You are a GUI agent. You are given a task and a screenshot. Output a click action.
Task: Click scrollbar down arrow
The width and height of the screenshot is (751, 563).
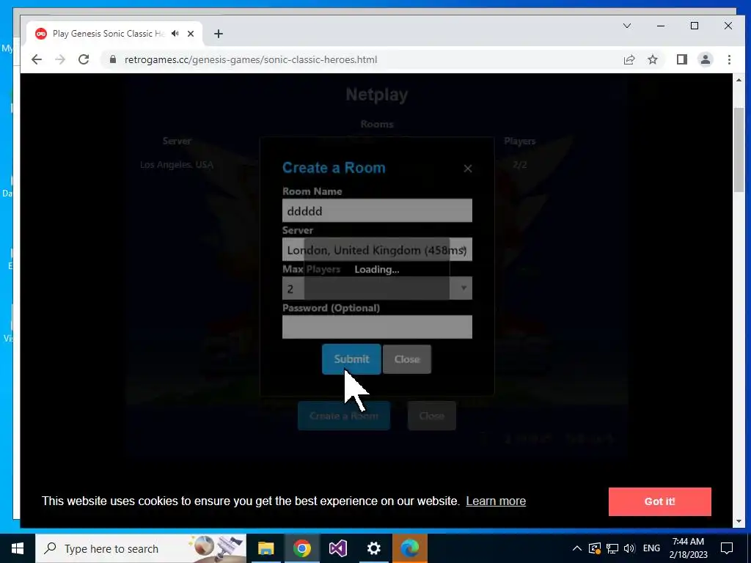tap(738, 521)
